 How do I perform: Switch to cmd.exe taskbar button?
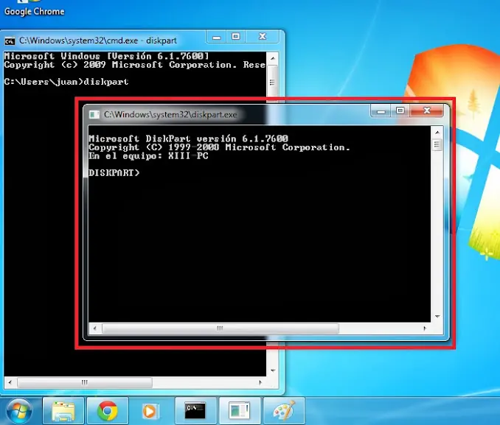click(x=195, y=411)
